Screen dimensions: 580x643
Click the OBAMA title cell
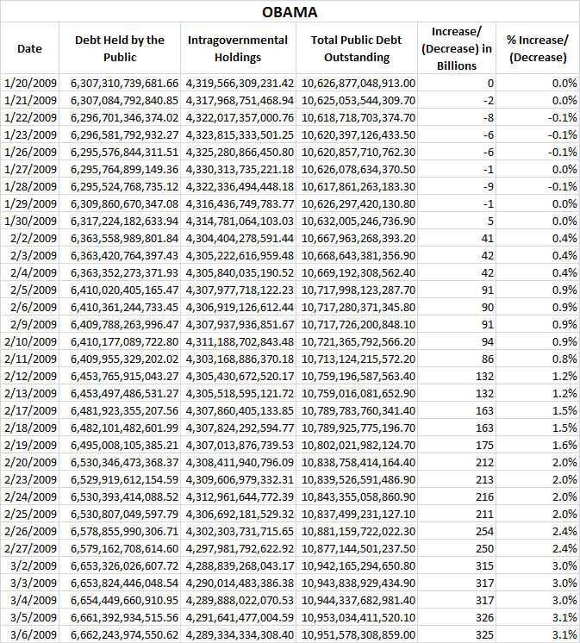coord(290,12)
